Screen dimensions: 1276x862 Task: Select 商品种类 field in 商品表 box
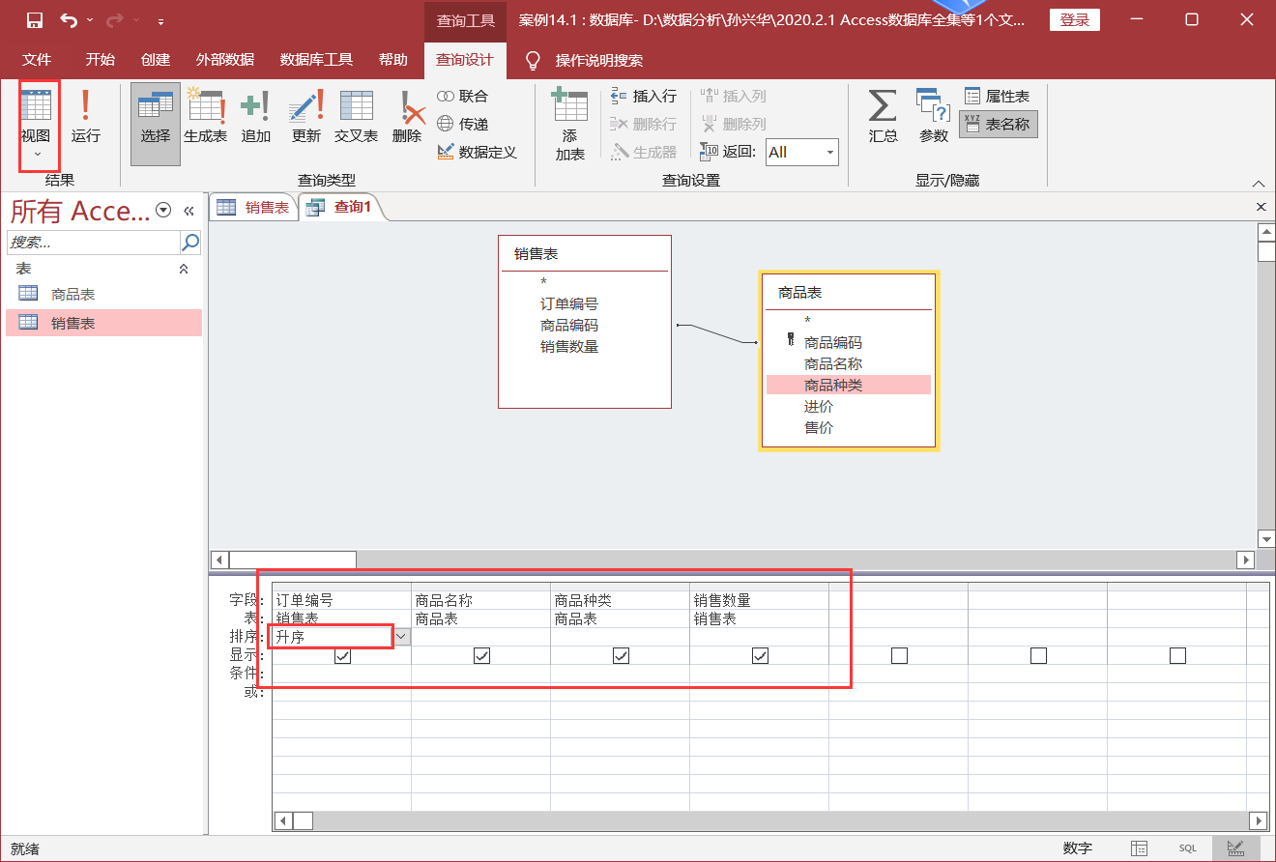coord(849,385)
